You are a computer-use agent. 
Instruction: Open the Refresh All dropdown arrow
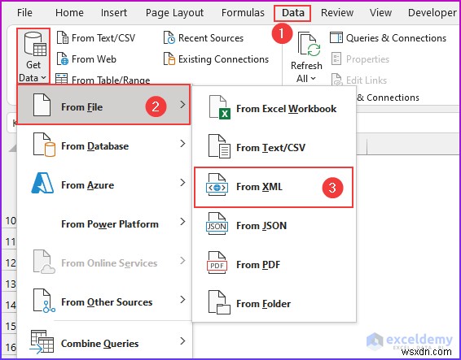pyautogui.click(x=313, y=79)
